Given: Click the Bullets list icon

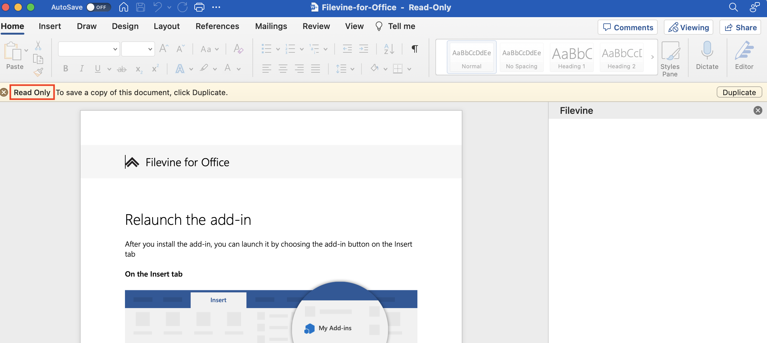Looking at the screenshot, I should pyautogui.click(x=266, y=49).
